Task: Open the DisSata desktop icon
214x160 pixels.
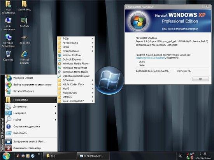Action: [25, 23]
